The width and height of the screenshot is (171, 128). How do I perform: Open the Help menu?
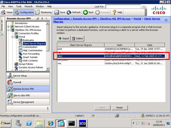point(49,6)
